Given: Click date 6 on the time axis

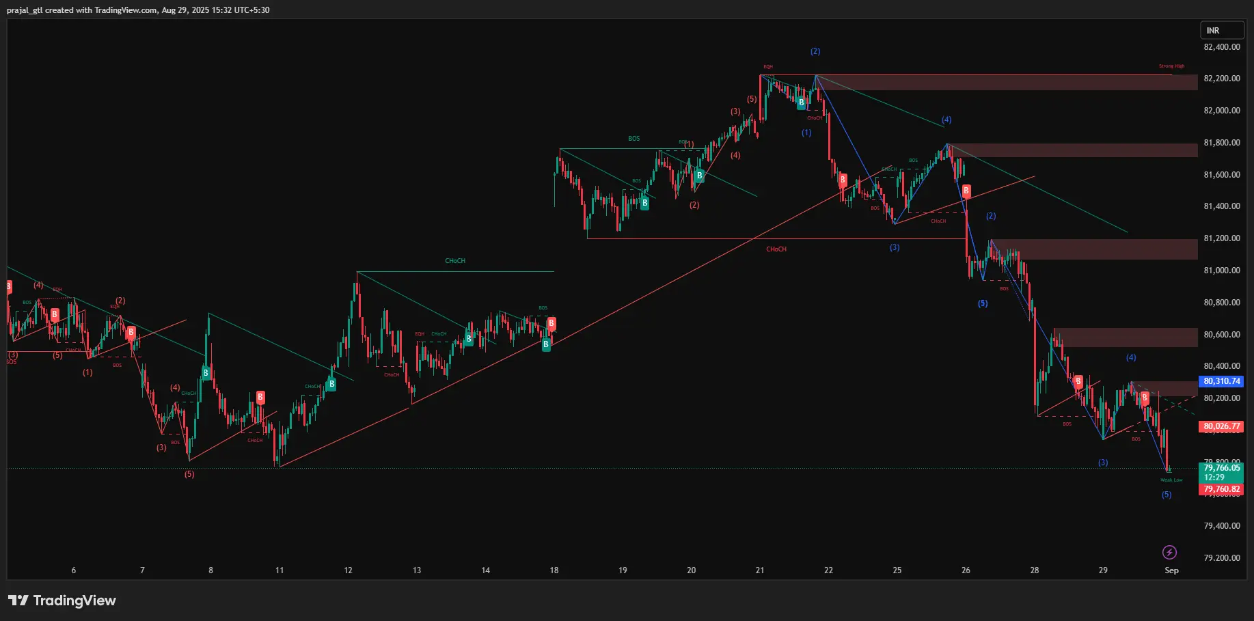Looking at the screenshot, I should pyautogui.click(x=74, y=570).
